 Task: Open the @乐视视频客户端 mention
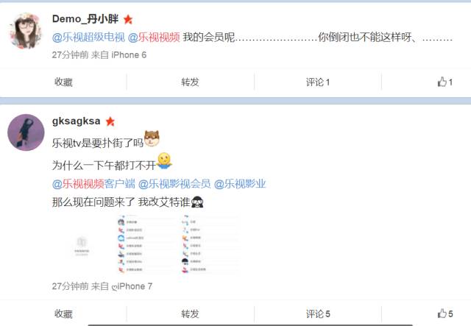point(93,183)
